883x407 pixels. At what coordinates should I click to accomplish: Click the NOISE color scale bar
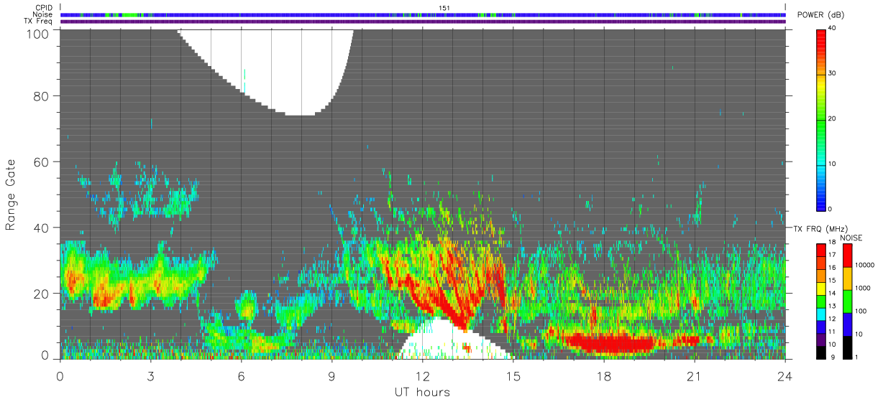click(x=847, y=301)
